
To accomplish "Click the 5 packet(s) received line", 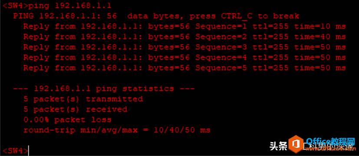I will pos(76,109).
